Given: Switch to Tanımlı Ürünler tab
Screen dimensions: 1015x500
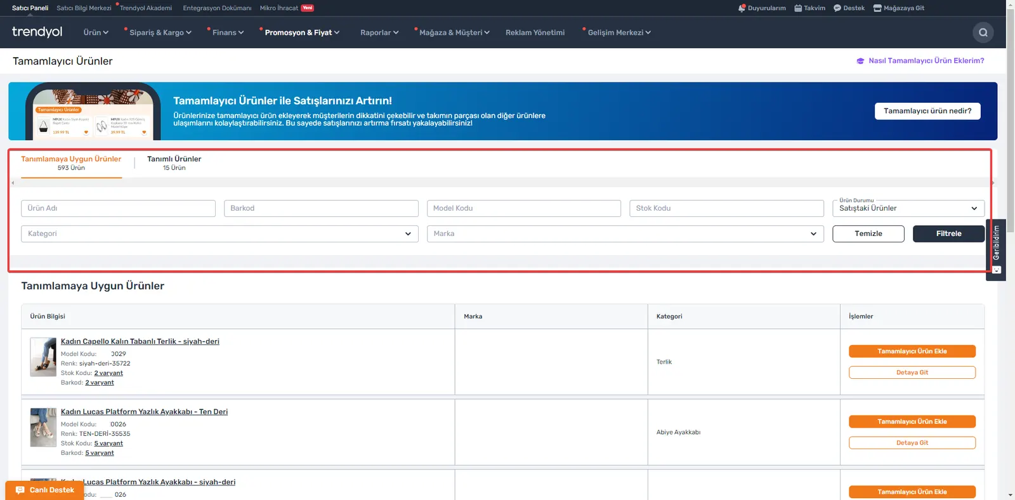Looking at the screenshot, I should click(x=174, y=163).
